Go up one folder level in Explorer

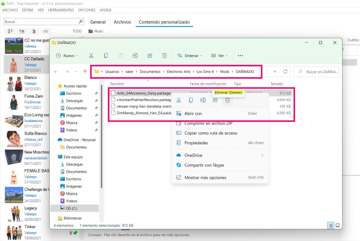pos(85,72)
